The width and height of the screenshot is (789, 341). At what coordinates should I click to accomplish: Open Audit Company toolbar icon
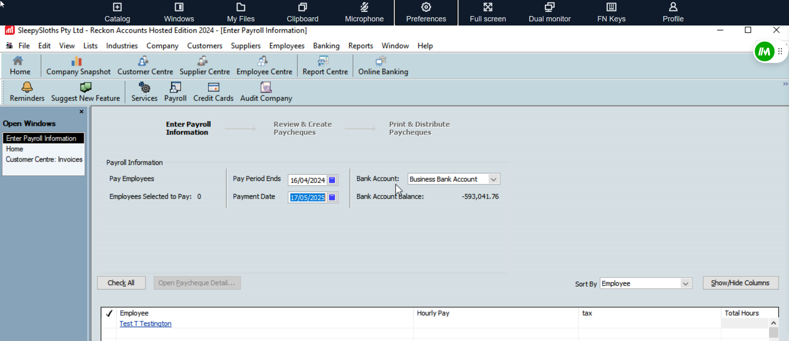(x=266, y=92)
